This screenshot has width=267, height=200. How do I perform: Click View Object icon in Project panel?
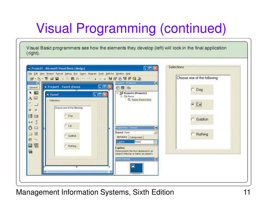pos(123,88)
